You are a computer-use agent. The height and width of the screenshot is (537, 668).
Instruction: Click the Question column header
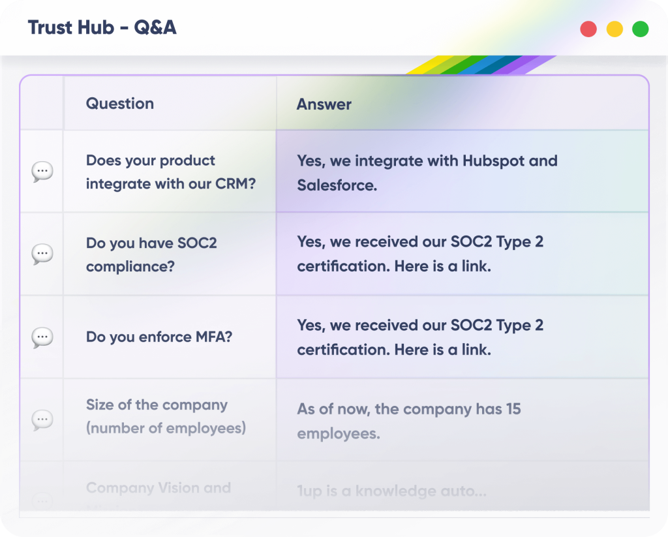click(120, 103)
